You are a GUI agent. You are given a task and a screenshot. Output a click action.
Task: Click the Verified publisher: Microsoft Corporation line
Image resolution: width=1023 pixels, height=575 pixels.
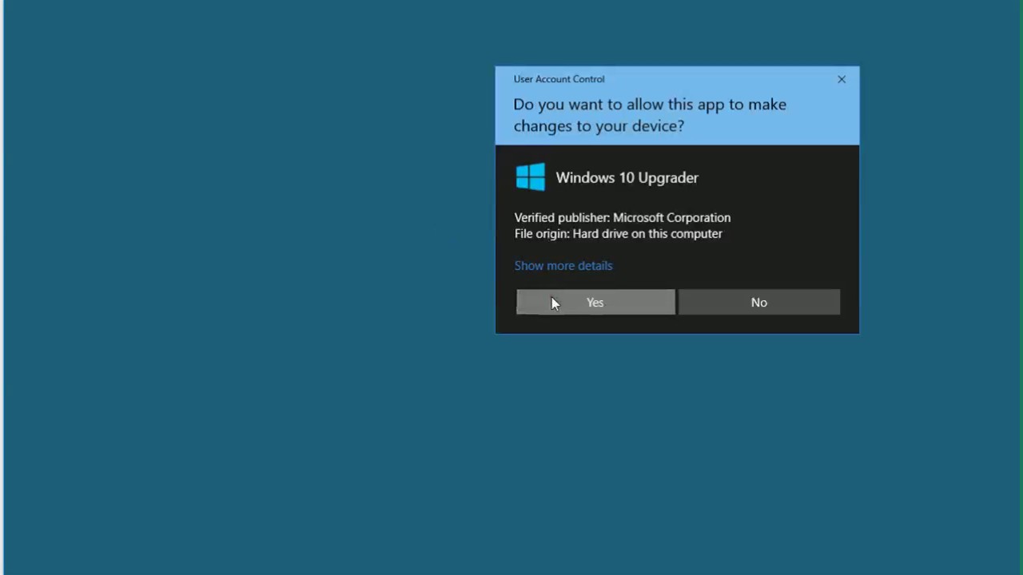(x=623, y=217)
